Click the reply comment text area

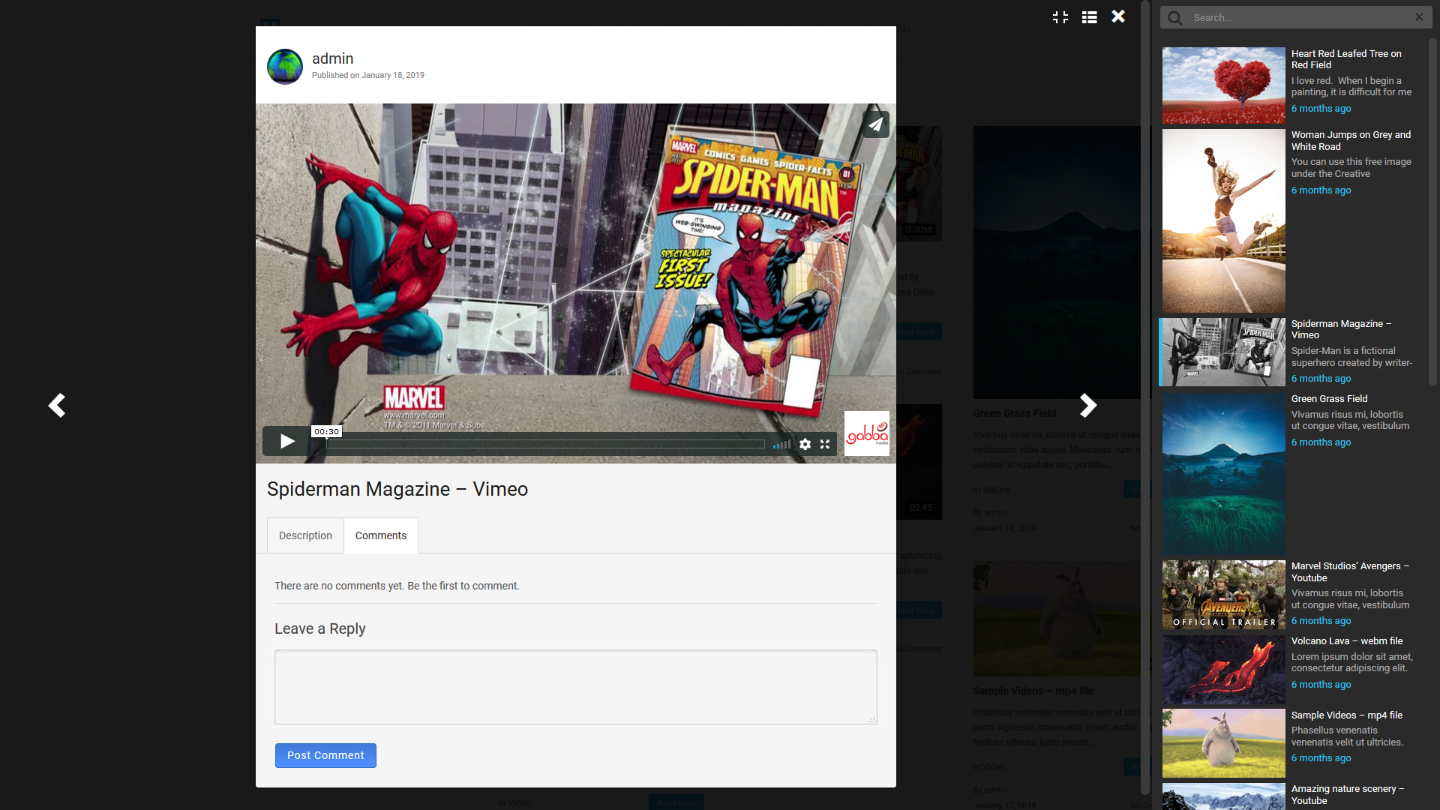576,687
